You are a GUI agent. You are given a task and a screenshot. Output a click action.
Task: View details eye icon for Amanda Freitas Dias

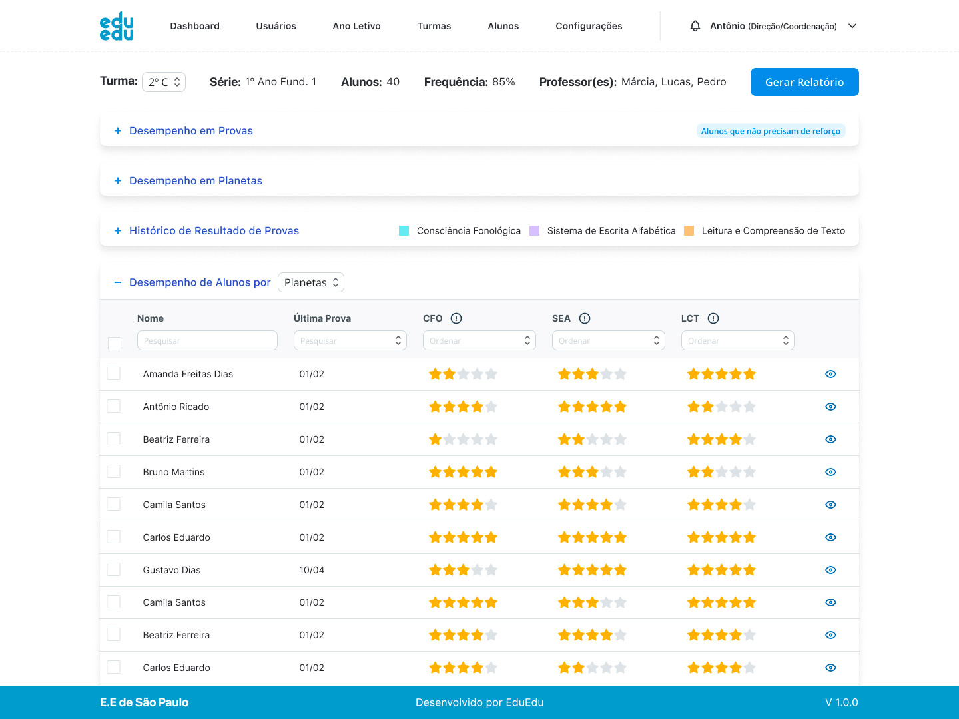pos(830,374)
